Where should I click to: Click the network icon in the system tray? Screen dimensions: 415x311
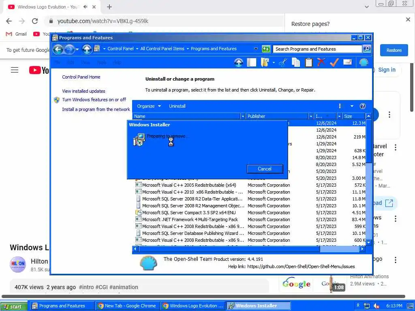tap(366, 306)
